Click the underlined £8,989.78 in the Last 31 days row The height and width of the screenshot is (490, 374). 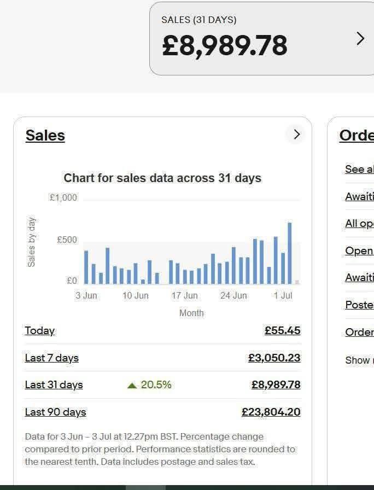pos(276,384)
